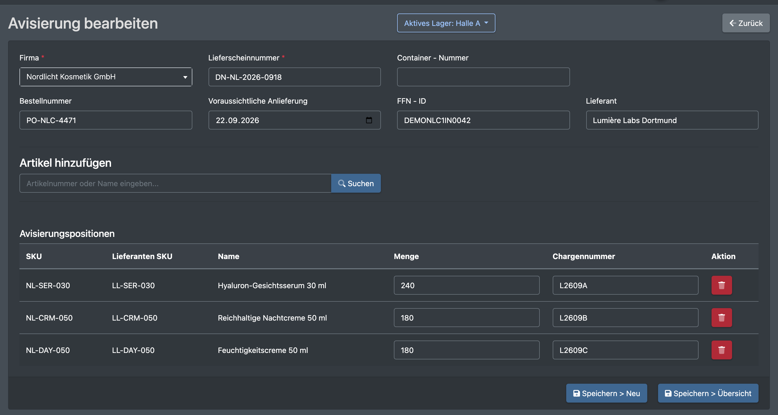Edit Chargennummer L2609C
Screen dimensions: 778x415
coord(625,350)
